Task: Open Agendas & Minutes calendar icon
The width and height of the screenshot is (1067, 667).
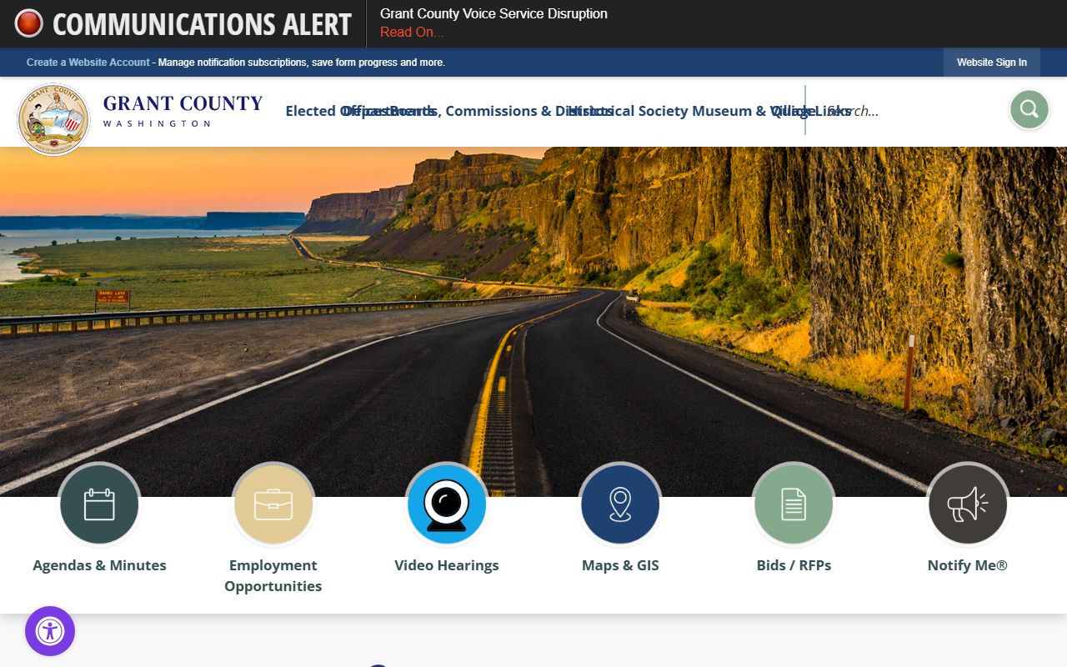Action: [x=99, y=504]
